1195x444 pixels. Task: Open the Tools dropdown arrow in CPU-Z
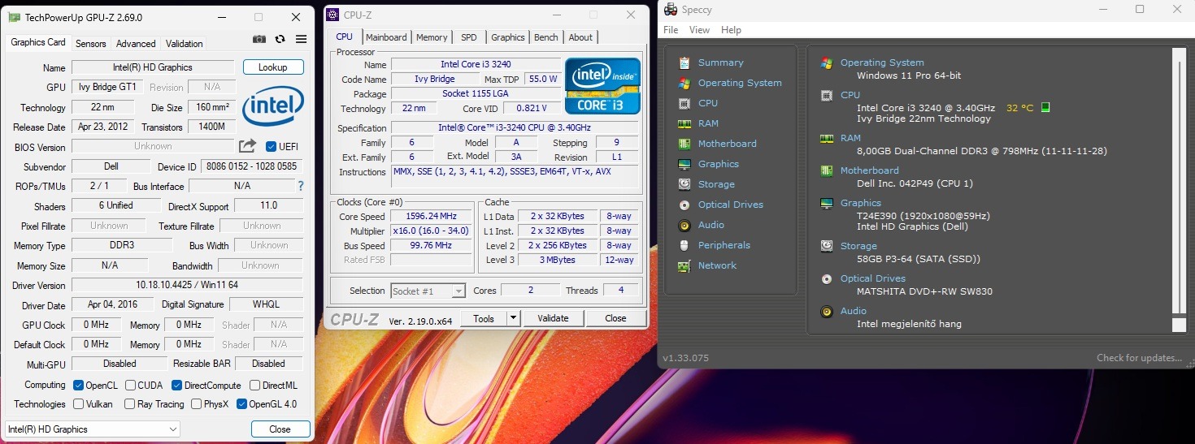(x=513, y=318)
